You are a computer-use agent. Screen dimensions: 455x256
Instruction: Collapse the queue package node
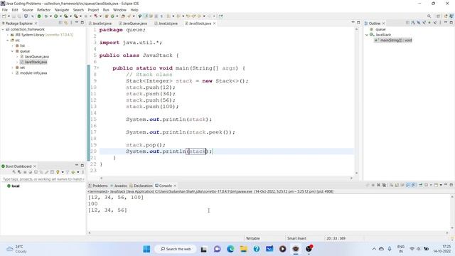pos(13,51)
